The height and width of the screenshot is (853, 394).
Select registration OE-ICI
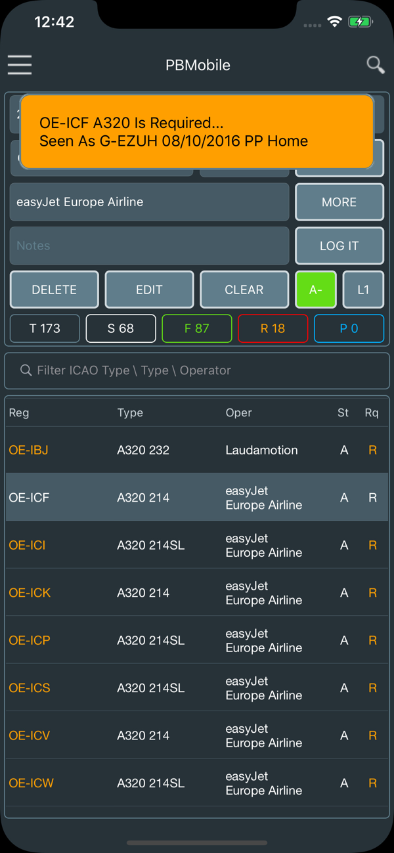point(27,546)
